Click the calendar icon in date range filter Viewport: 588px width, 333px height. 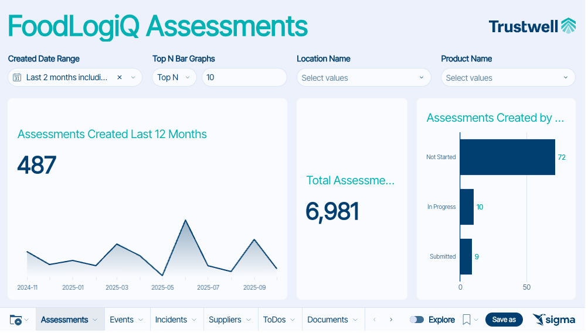(17, 77)
